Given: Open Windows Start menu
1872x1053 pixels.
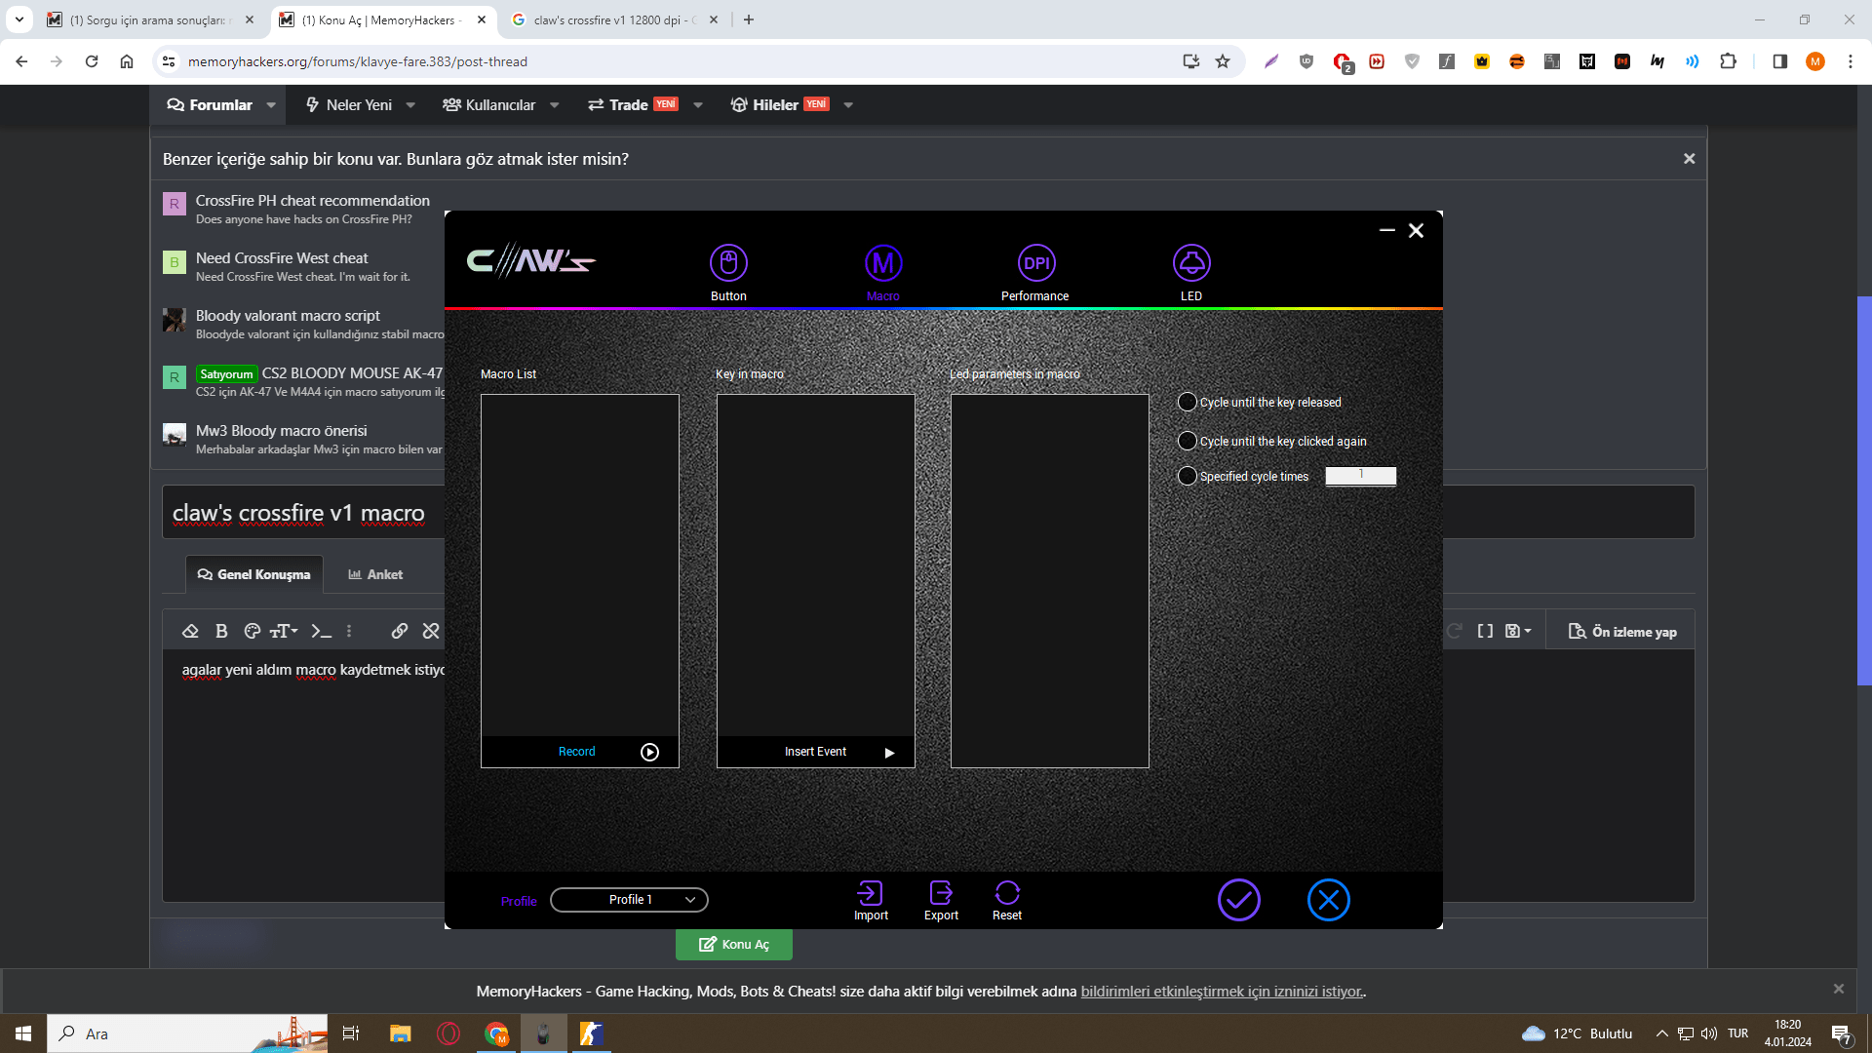Looking at the screenshot, I should pos(23,1033).
